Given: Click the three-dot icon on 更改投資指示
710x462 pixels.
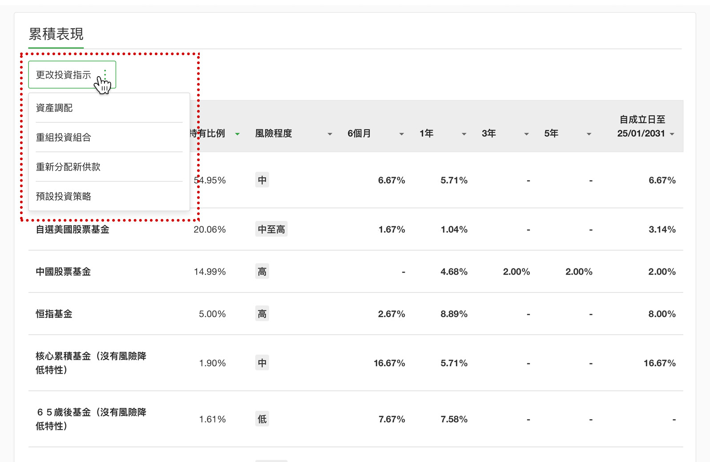Looking at the screenshot, I should coord(105,74).
